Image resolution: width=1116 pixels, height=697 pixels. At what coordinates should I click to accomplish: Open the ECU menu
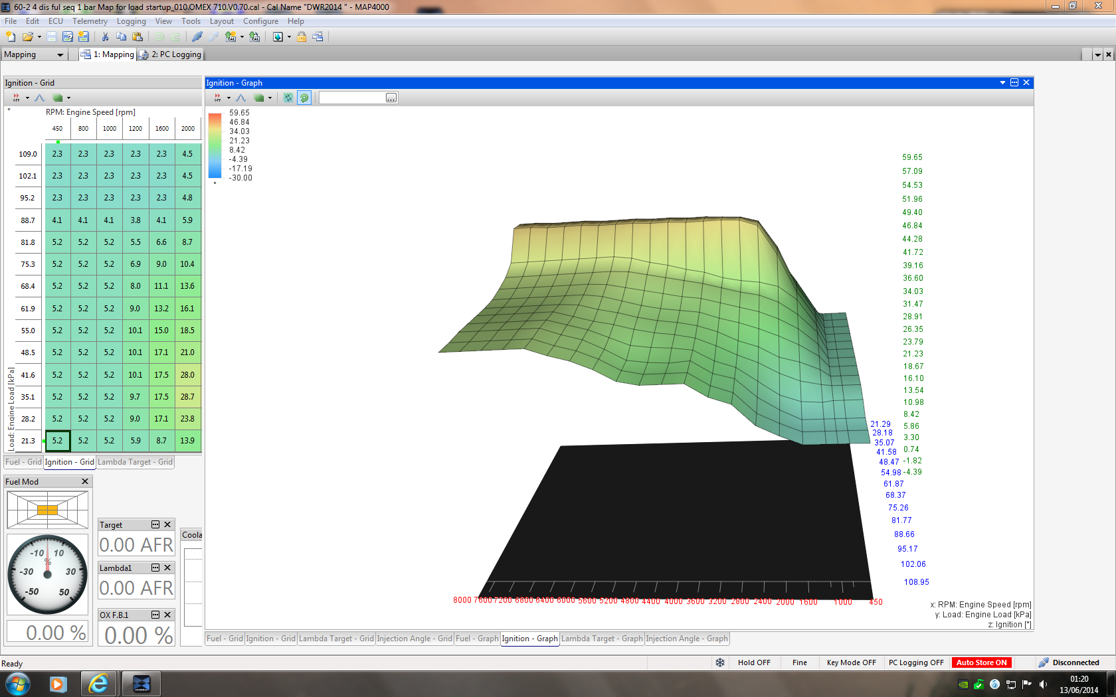point(56,21)
